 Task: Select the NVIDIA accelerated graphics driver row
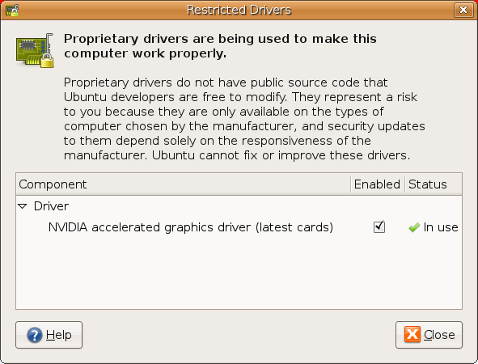[239, 227]
